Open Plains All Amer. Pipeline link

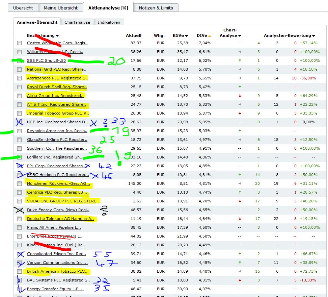click(54, 227)
